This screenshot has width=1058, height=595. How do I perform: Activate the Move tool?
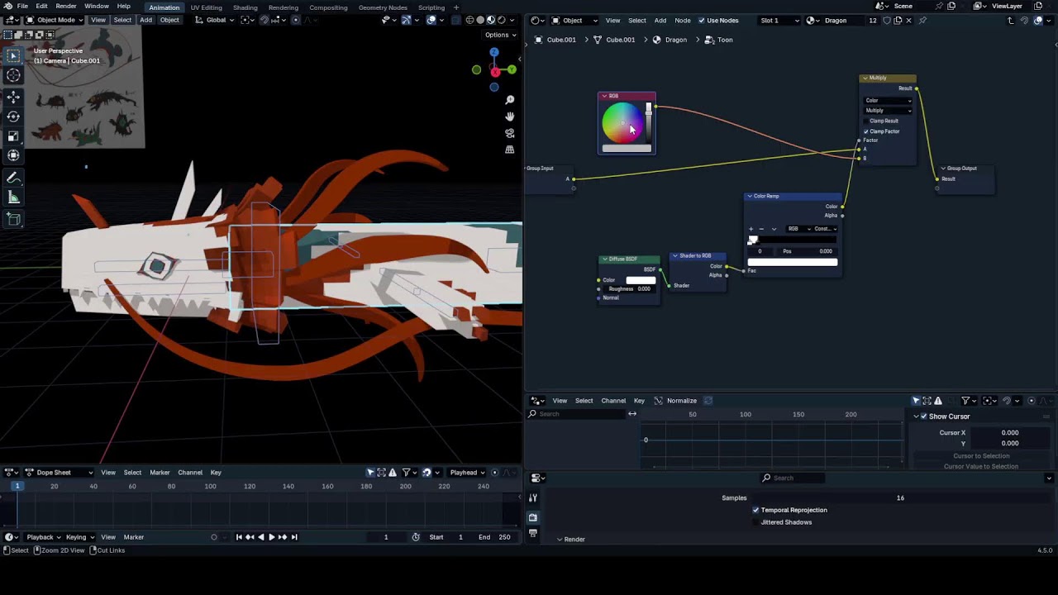(x=13, y=97)
